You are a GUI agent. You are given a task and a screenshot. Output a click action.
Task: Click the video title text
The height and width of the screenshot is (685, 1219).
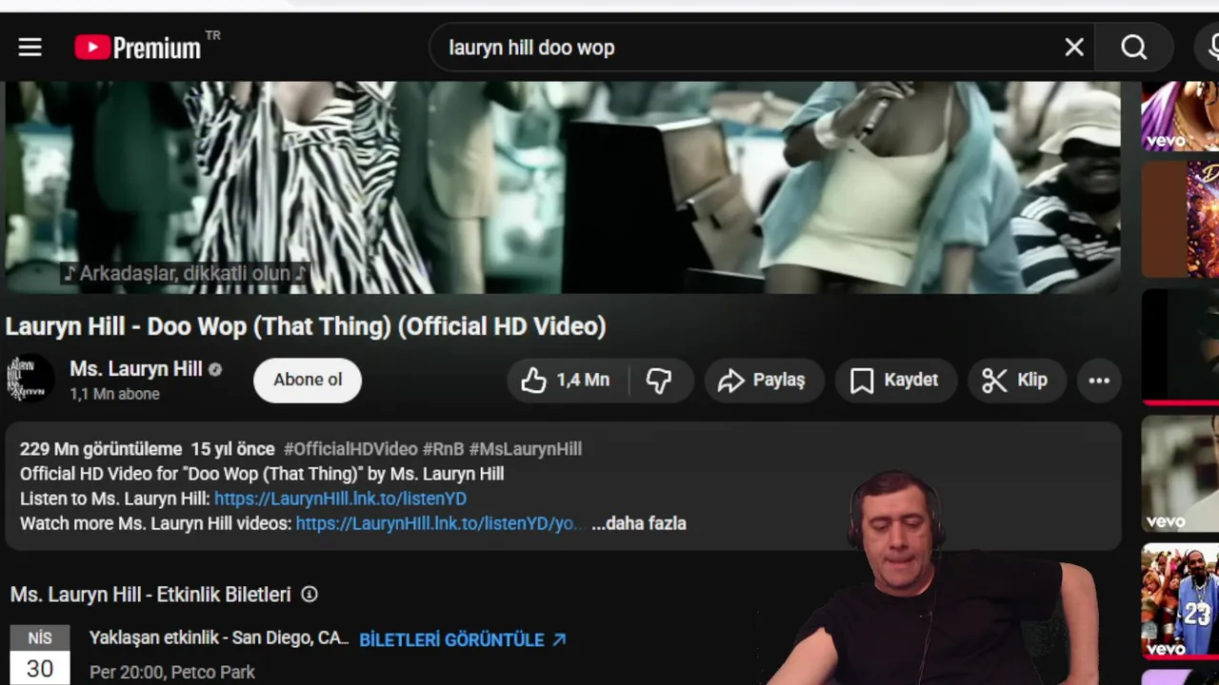[x=306, y=326]
